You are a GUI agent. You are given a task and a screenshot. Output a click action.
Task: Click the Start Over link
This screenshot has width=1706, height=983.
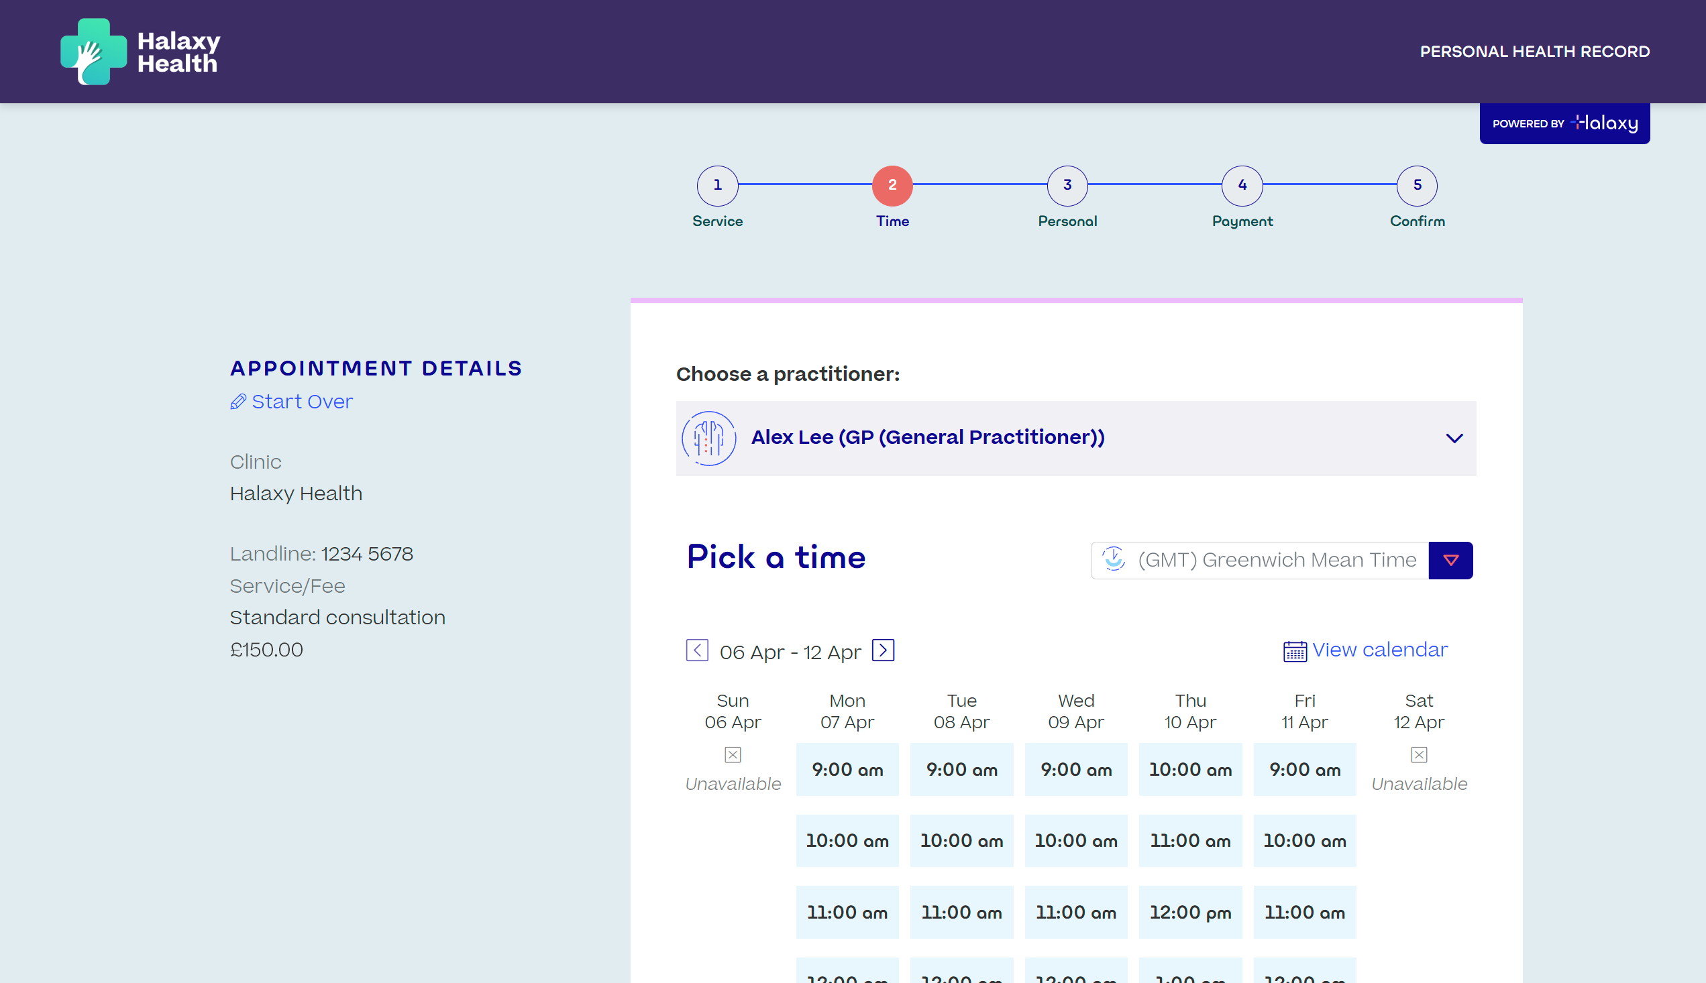pos(302,402)
